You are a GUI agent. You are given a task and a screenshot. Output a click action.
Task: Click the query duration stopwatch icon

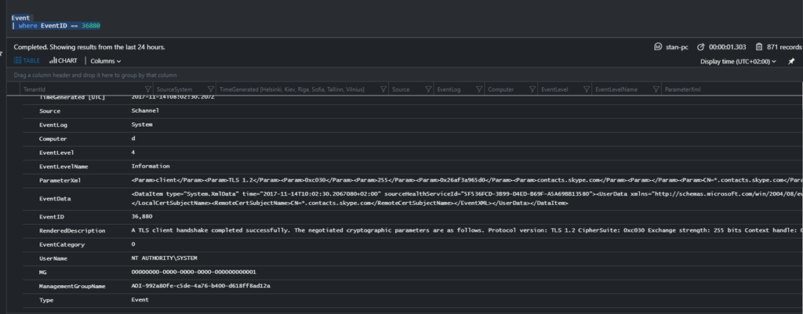click(702, 47)
